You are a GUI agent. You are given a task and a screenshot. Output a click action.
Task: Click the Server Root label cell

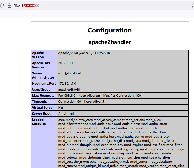44,114
